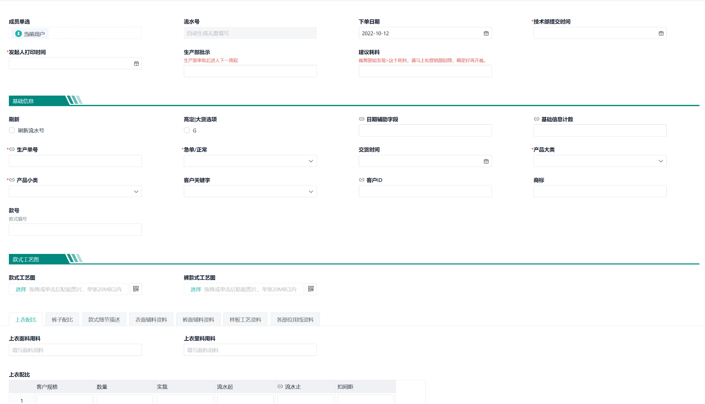Click the 款号 input field
705x404 pixels.
(x=75, y=230)
